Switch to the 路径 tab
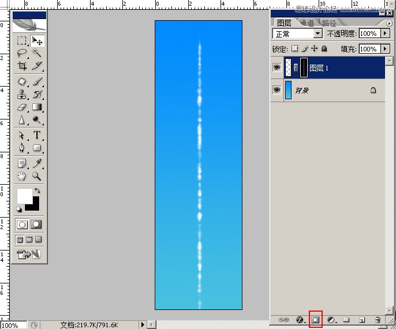The width and height of the screenshot is (396, 329). click(329, 23)
